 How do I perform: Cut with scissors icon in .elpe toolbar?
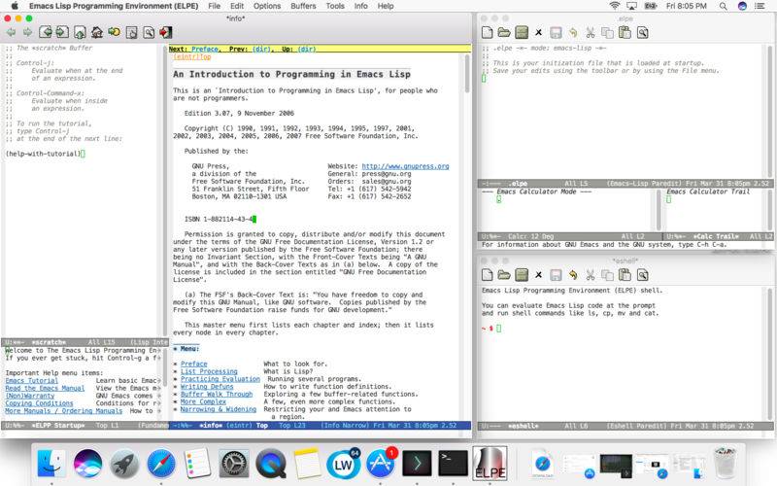(x=591, y=33)
